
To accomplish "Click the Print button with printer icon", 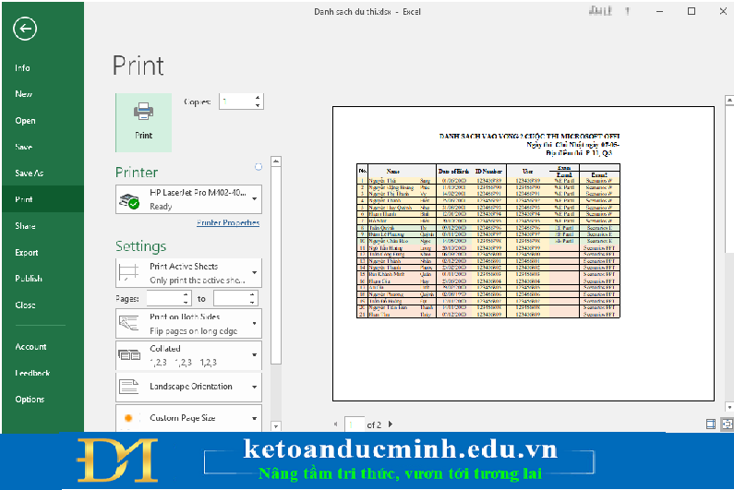I will 143,121.
